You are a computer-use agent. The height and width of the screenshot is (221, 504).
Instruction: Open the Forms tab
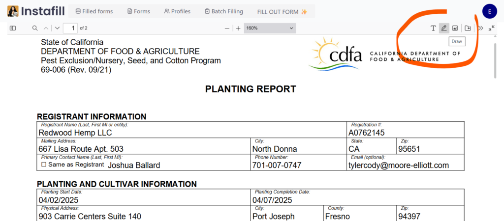pyautogui.click(x=138, y=12)
